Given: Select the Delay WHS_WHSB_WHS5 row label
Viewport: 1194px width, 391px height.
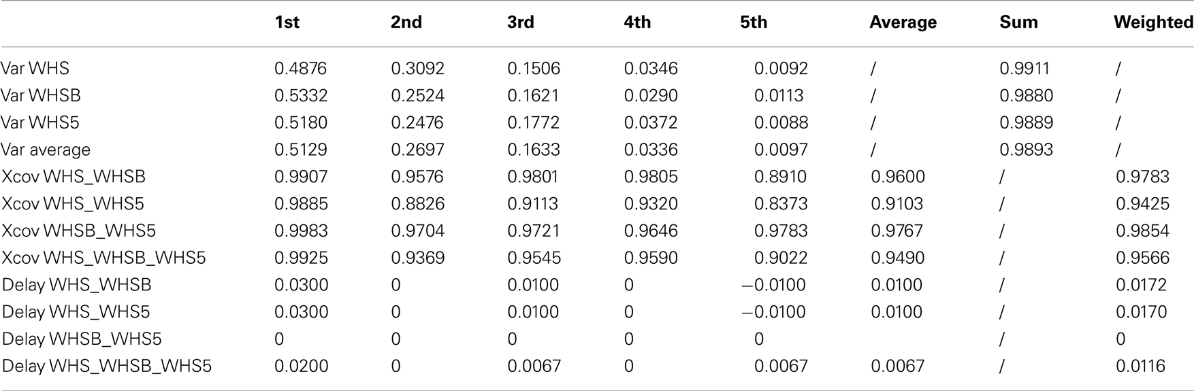Looking at the screenshot, I should point(107,367).
